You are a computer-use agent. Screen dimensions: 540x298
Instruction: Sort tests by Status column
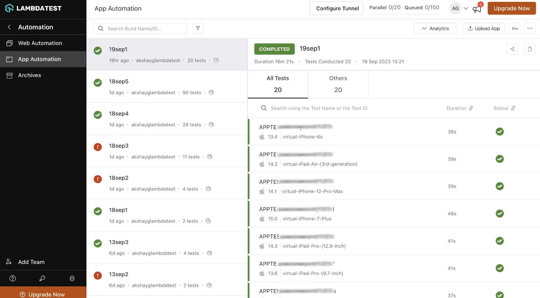504,108
